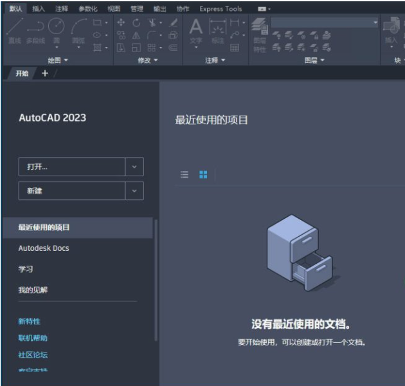The height and width of the screenshot is (386, 405).
Task: Open dropdown arrow beside Hatch tool
Action: (x=107, y=48)
